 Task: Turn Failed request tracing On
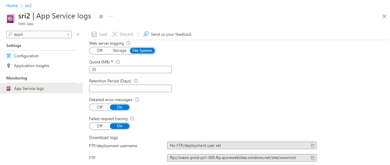[119, 126]
